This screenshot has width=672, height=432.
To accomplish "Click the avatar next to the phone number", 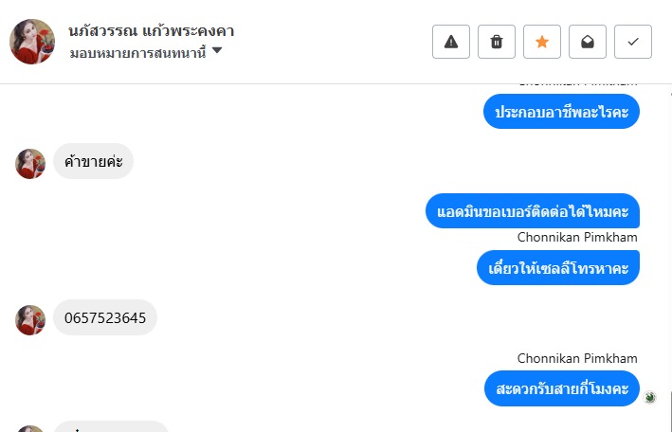I will click(x=30, y=320).
